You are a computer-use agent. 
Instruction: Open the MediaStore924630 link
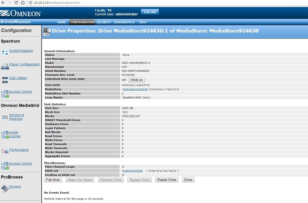(135, 89)
